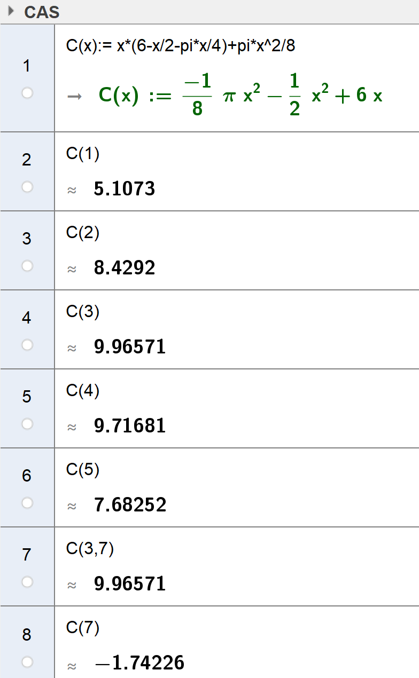The height and width of the screenshot is (678, 419).
Task: Toggle the row 1 visibility circle
Action: pyautogui.click(x=27, y=93)
